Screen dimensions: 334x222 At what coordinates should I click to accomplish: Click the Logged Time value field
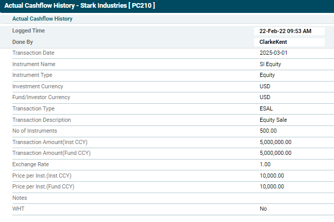[289, 31]
